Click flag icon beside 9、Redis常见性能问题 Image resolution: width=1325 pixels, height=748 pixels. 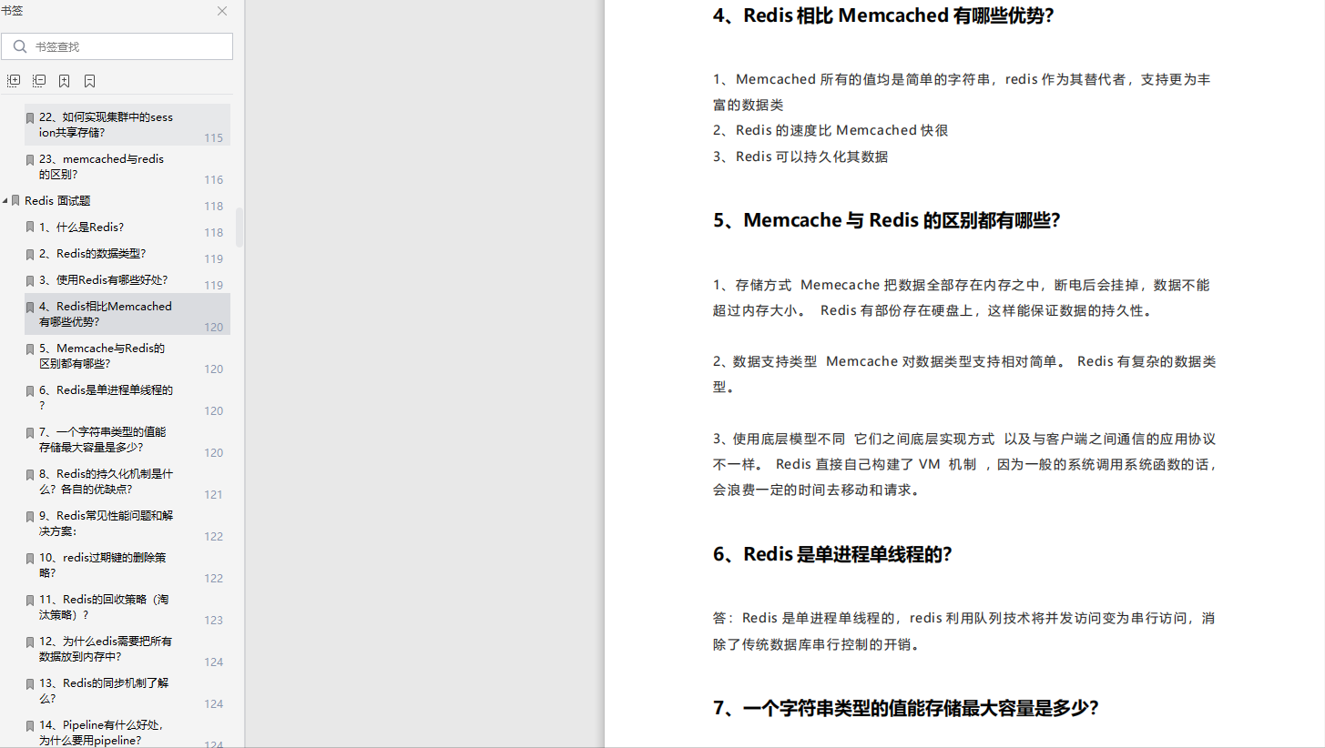tap(30, 516)
